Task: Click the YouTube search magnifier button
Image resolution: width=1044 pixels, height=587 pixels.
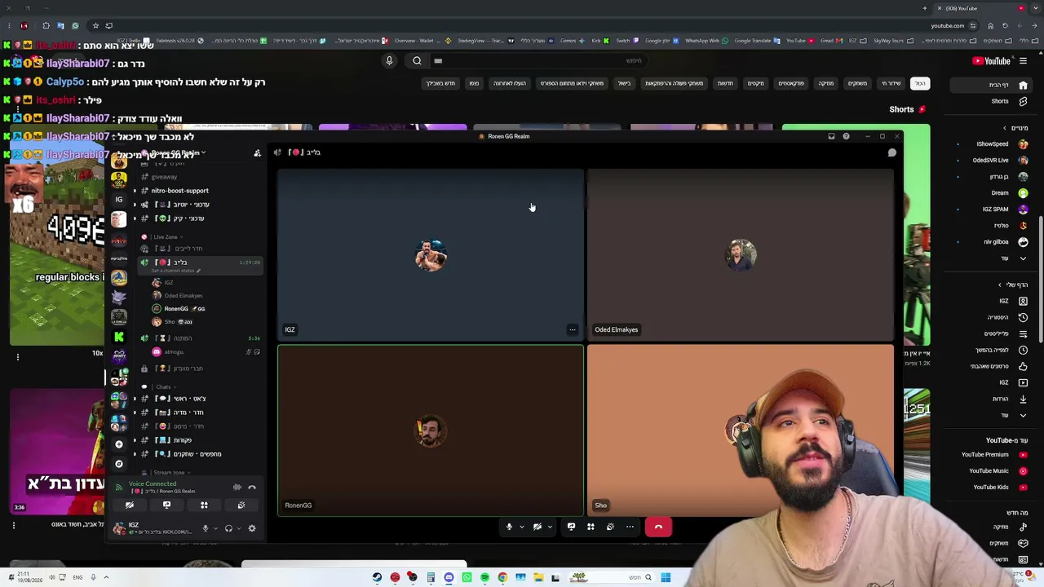Action: [x=417, y=60]
